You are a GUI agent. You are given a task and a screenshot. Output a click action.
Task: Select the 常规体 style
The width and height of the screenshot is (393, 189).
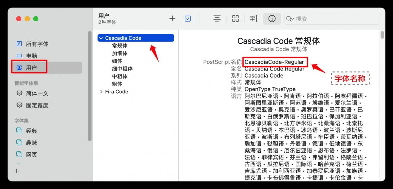click(x=120, y=46)
